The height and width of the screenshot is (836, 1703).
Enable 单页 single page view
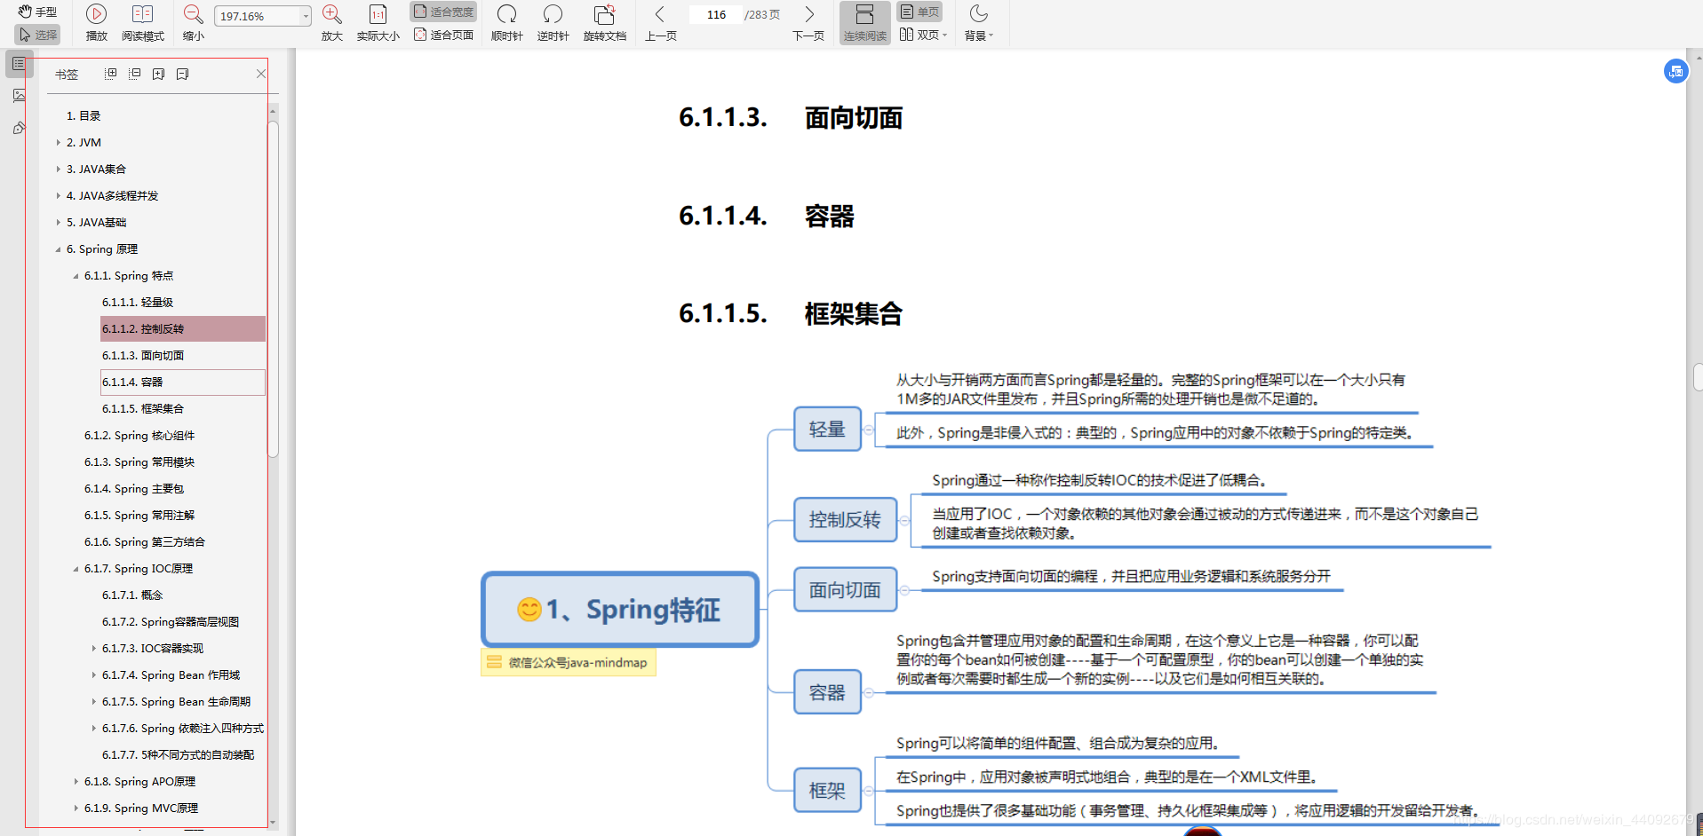click(x=919, y=12)
